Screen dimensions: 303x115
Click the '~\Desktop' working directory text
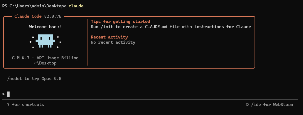coord(45,63)
